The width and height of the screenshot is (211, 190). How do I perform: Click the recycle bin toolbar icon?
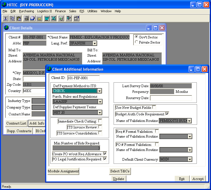pos(61,18)
